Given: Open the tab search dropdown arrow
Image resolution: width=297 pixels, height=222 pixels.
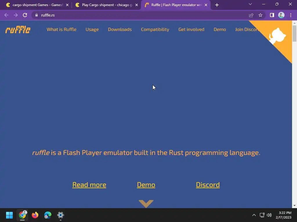Looking at the screenshot, I should (x=250, y=4).
